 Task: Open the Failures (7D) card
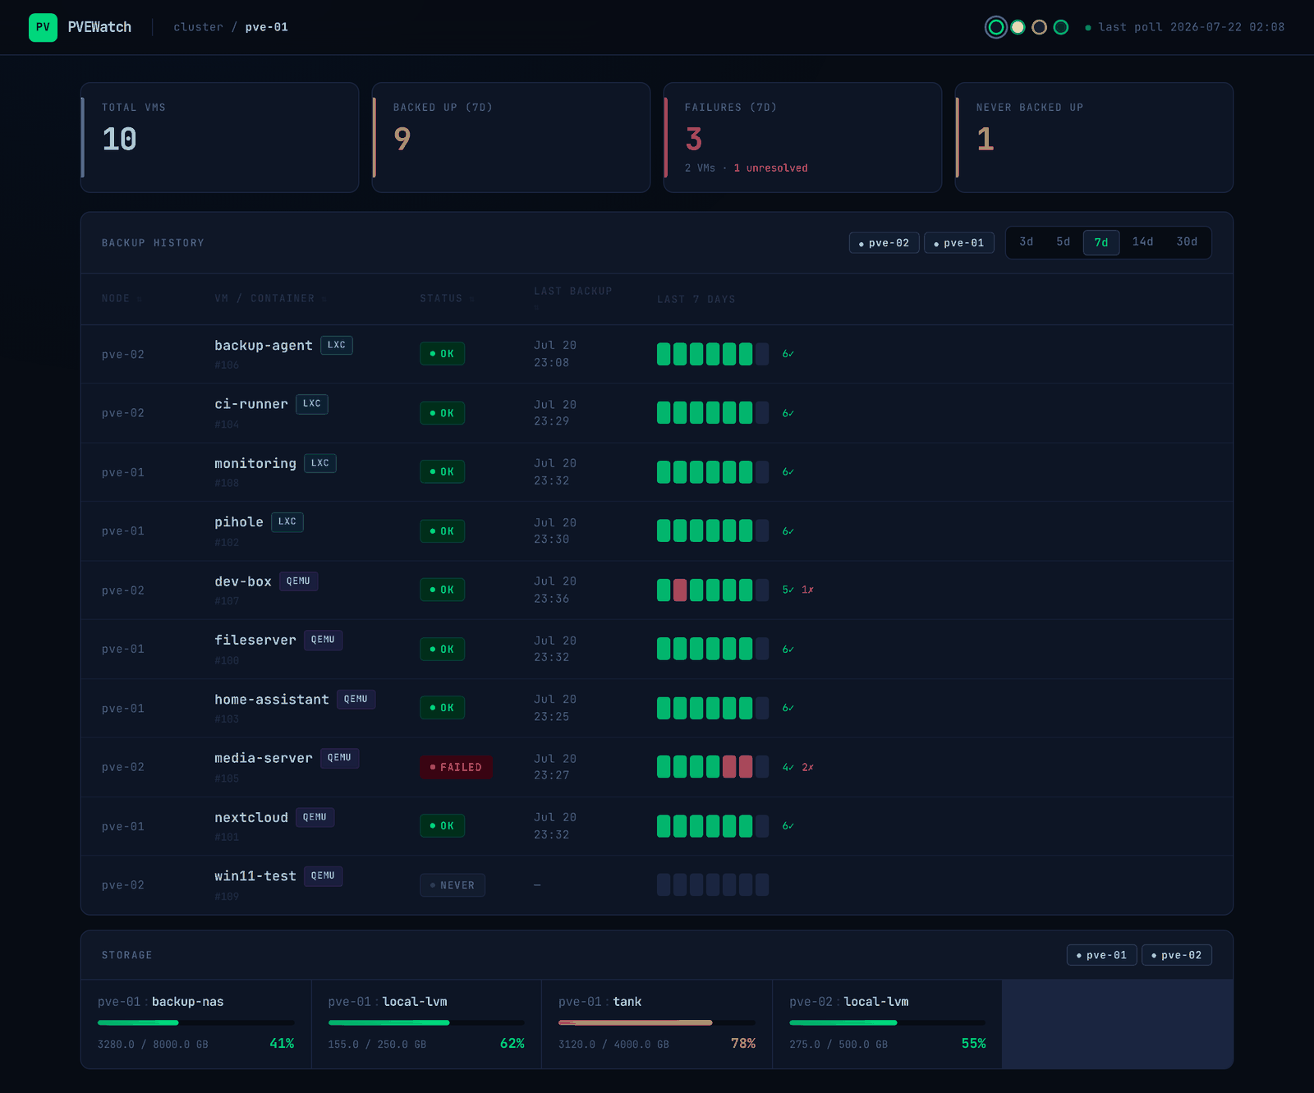pos(802,137)
